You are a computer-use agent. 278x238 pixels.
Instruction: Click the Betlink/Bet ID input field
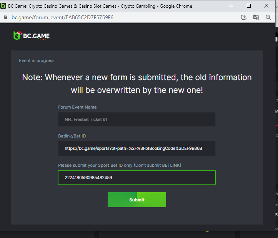pyautogui.click(x=137, y=148)
